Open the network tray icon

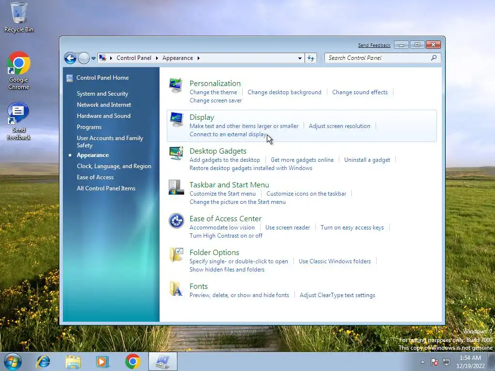point(446,362)
